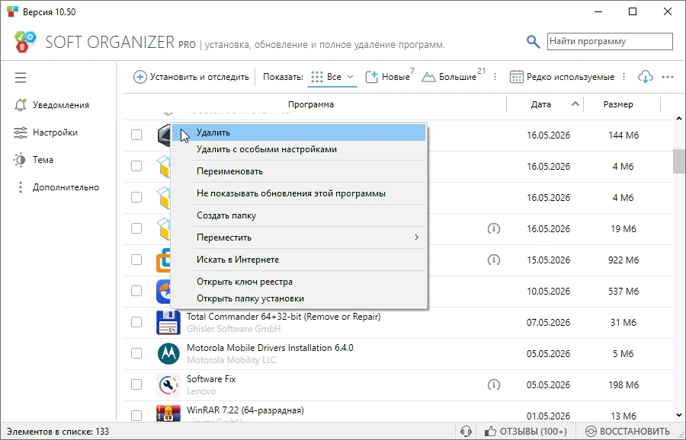The height and width of the screenshot is (440, 686).
Task: Select Не показывать обновления этой программы
Action: click(x=298, y=193)
